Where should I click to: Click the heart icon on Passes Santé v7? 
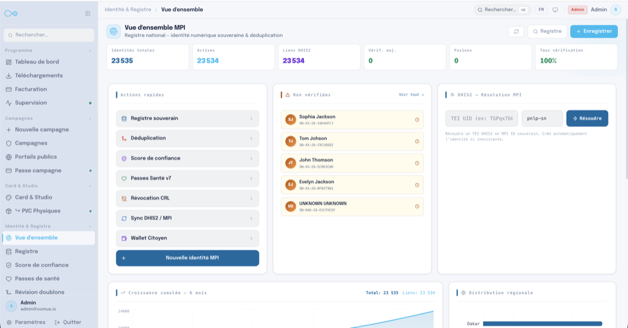[124, 178]
